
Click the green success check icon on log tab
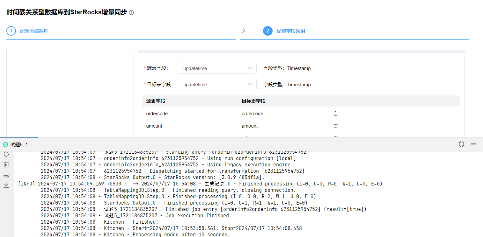point(5,145)
